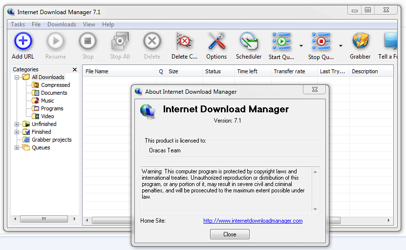The width and height of the screenshot is (406, 250).
Task: Select the Unfinished folder icon
Action: (x=26, y=124)
